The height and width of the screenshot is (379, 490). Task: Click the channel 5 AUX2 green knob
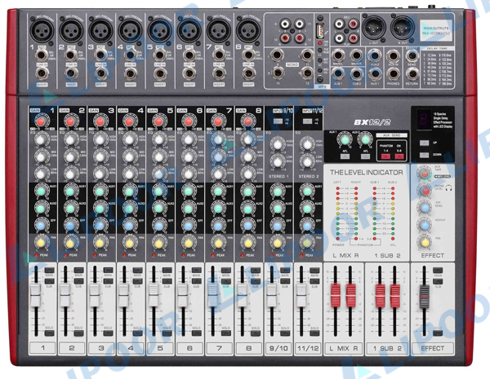(x=159, y=208)
